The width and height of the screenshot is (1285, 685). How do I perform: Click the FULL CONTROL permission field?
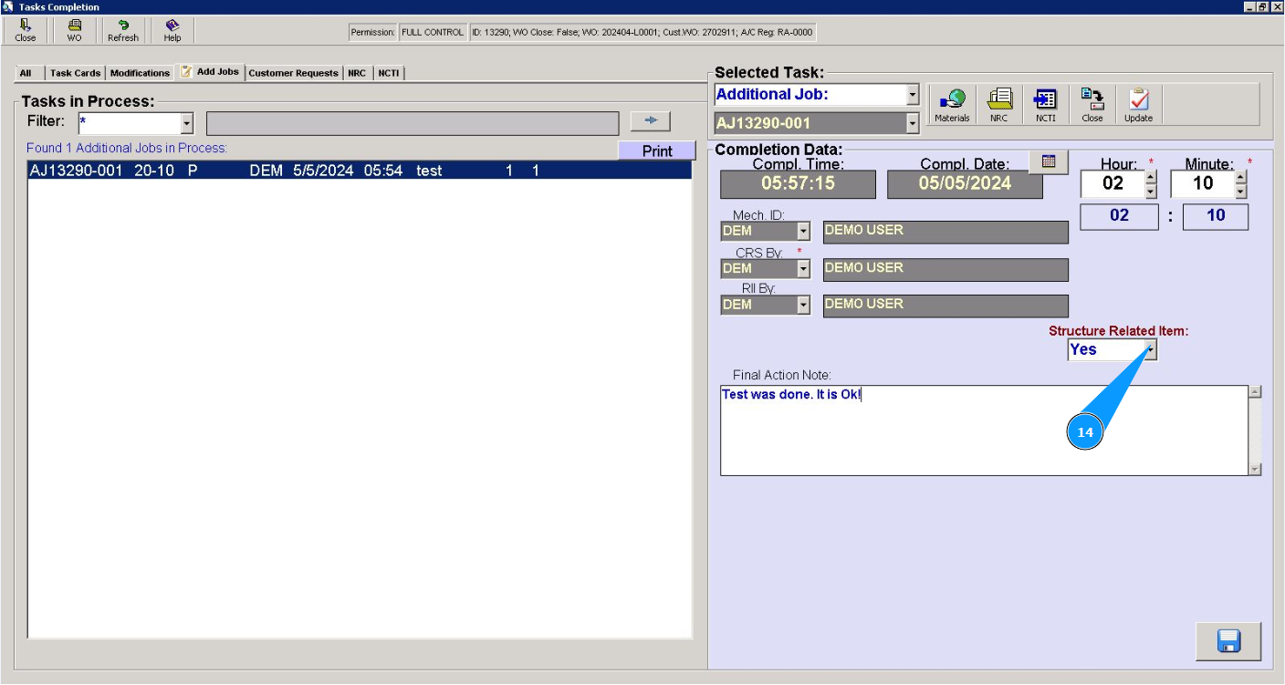pyautogui.click(x=433, y=33)
